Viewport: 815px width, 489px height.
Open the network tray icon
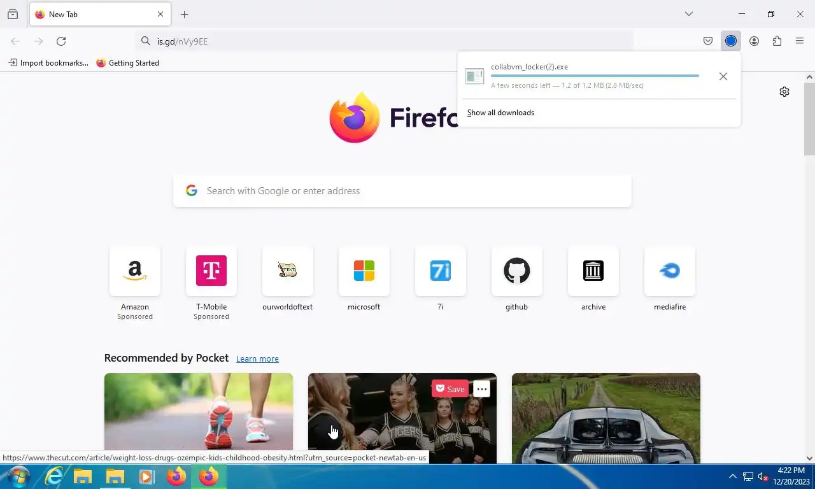748,477
